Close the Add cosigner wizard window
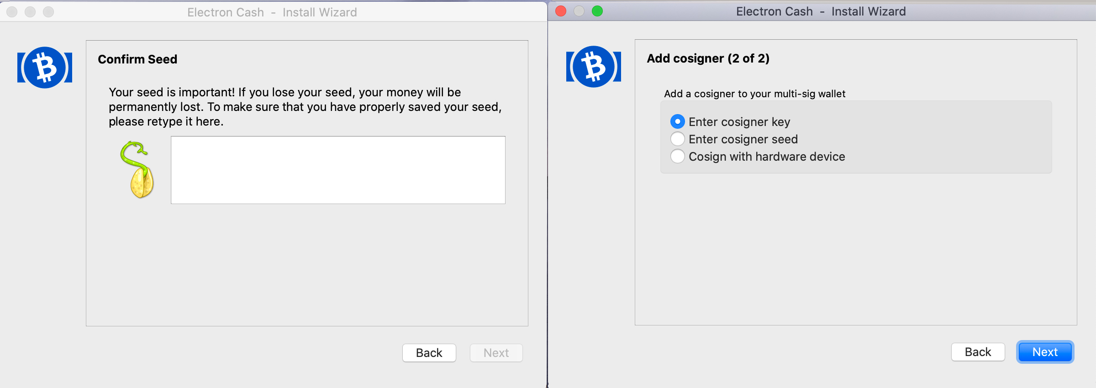This screenshot has height=388, width=1096. 561,11
